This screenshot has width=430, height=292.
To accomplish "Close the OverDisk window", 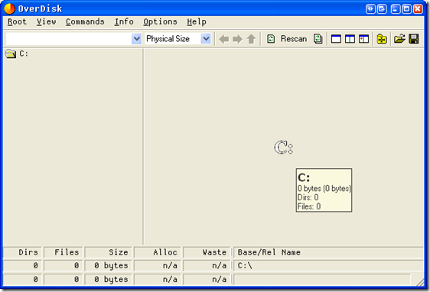I will click(418, 9).
